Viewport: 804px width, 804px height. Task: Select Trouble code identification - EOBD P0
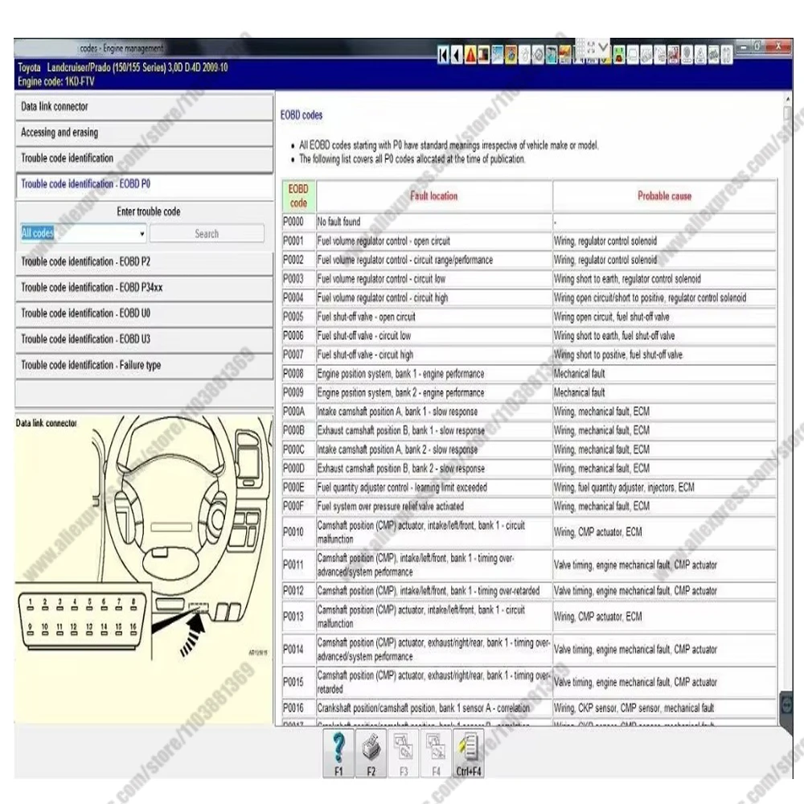coord(144,184)
